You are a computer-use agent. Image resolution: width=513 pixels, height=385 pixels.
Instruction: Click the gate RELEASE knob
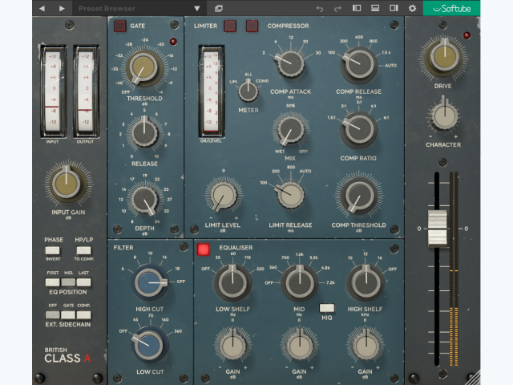click(x=144, y=132)
